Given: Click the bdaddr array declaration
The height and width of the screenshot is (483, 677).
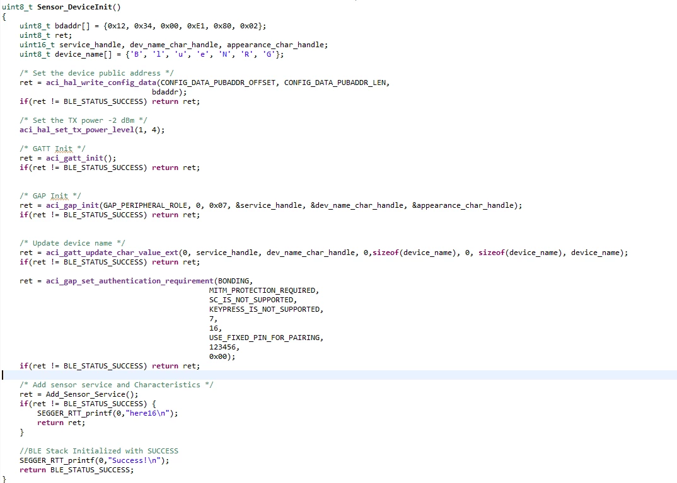Looking at the screenshot, I should [143, 26].
